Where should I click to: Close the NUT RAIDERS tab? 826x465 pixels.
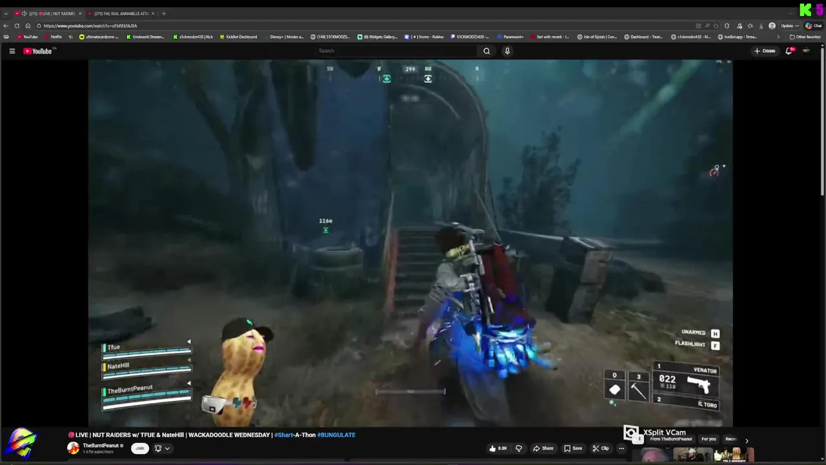[x=80, y=14]
